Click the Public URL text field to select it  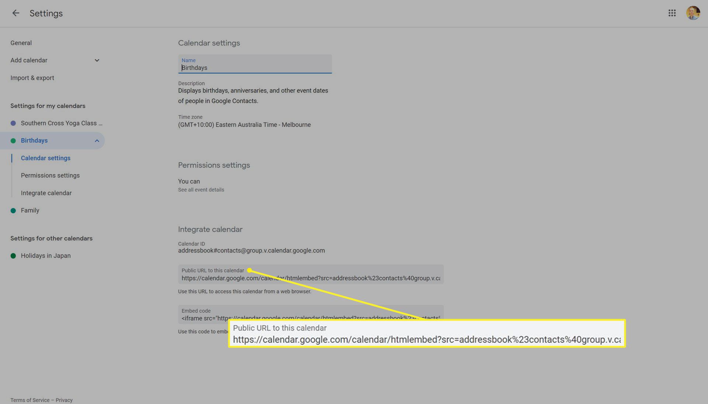(x=311, y=278)
